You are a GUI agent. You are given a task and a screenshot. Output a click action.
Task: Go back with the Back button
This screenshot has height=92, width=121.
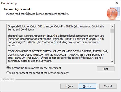coord(69,86)
